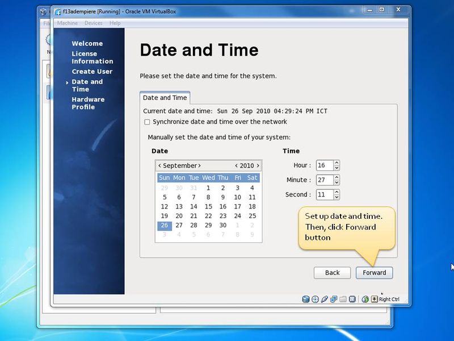Increase the Minute value
The width and height of the screenshot is (454, 341).
point(337,177)
